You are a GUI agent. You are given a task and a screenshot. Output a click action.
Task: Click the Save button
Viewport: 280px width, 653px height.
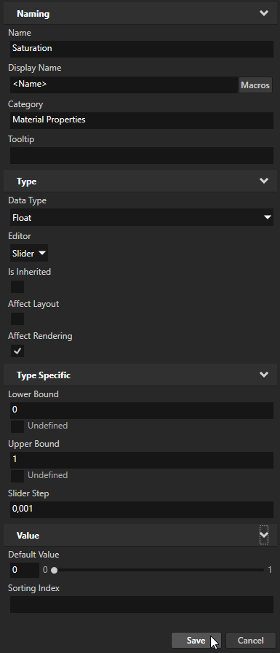tap(196, 641)
